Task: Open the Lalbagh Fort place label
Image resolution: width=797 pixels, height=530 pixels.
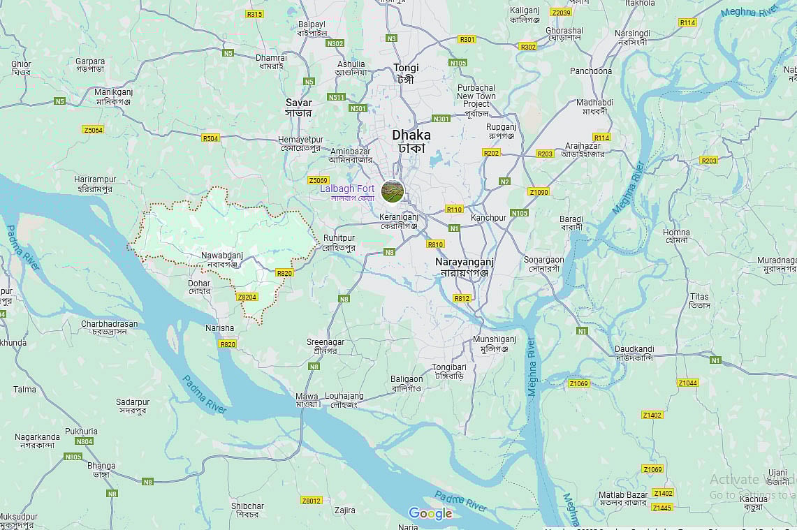Action: point(347,193)
